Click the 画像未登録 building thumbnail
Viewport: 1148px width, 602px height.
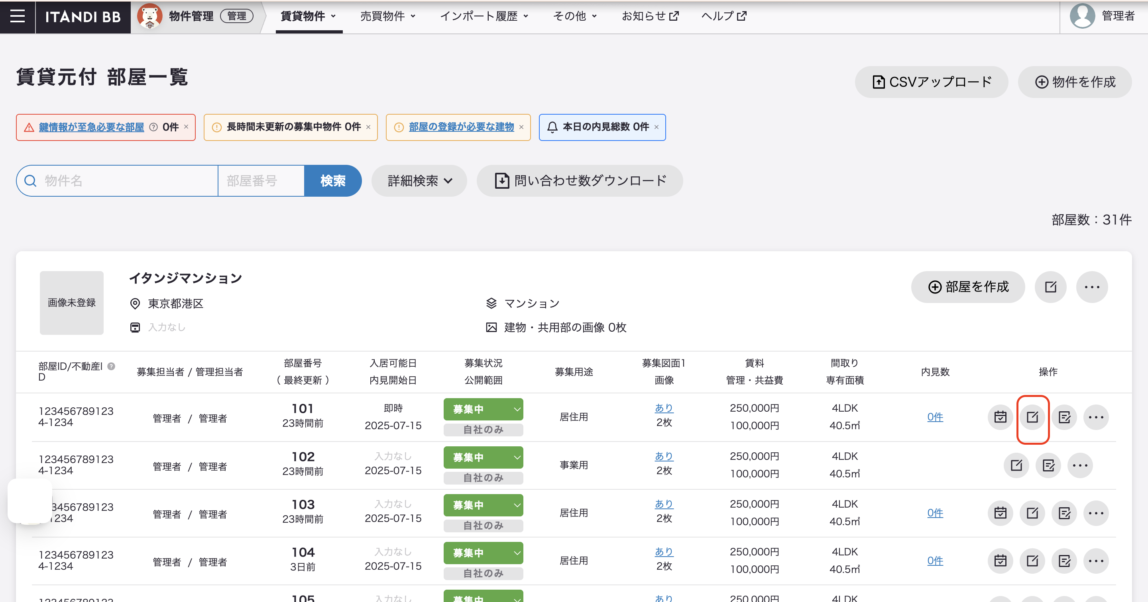tap(72, 303)
